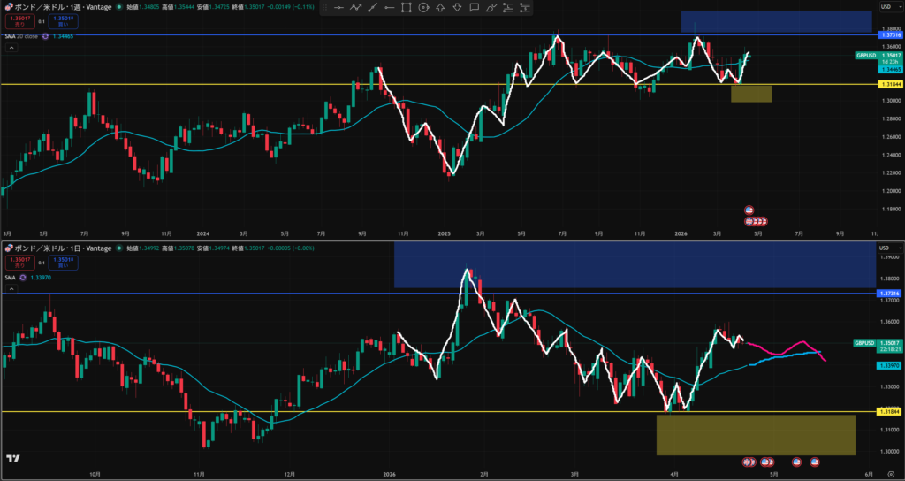Click the TradingView logo in bottom-left corner
905x481 pixels.
coord(13,458)
